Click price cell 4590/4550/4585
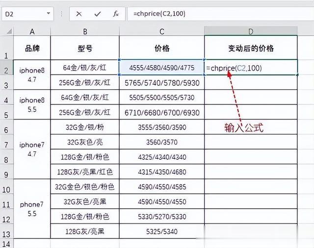This screenshot has width=314, height=248. pyautogui.click(x=162, y=187)
